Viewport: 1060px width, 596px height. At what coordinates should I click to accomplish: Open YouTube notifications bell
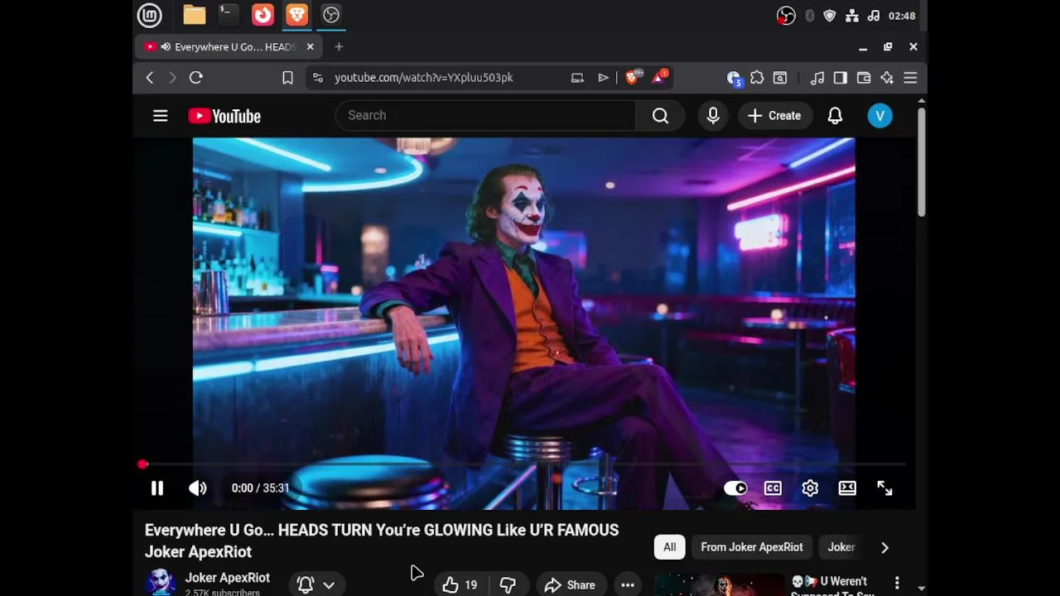coord(835,116)
